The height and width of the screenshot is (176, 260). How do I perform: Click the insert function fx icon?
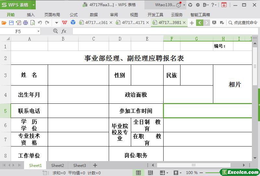coord(64,31)
